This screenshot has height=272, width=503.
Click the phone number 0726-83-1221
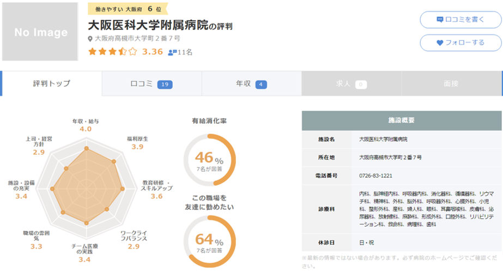pyautogui.click(x=375, y=176)
